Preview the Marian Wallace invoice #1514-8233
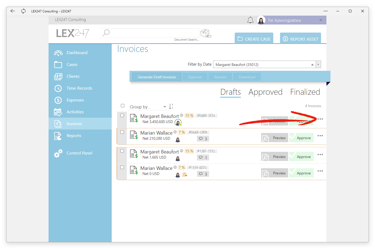Screen dimensions: 375x249 point(275,173)
